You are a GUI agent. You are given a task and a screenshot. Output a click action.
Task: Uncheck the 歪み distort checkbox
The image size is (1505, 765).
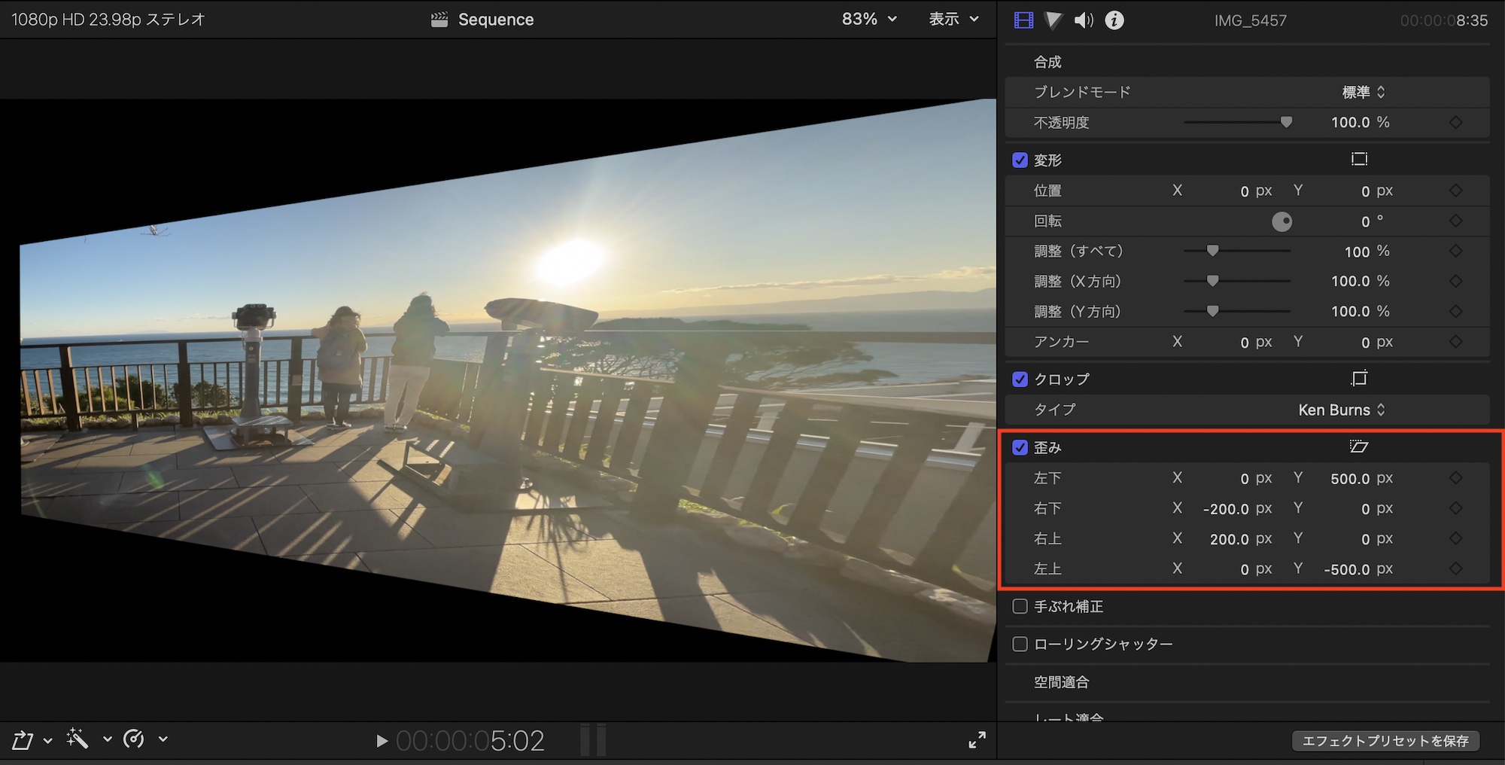[1020, 447]
